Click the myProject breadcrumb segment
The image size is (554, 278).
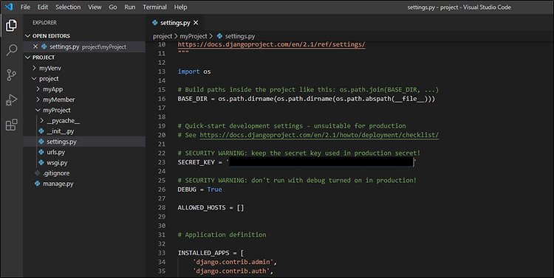tap(194, 36)
